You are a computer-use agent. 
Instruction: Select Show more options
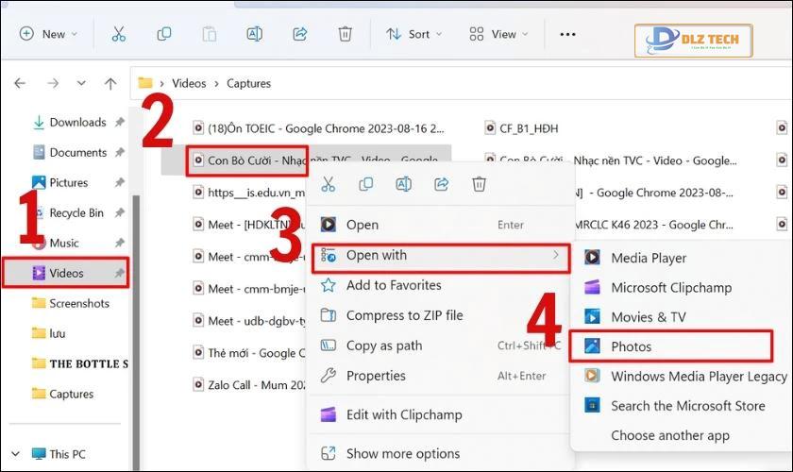pos(440,454)
